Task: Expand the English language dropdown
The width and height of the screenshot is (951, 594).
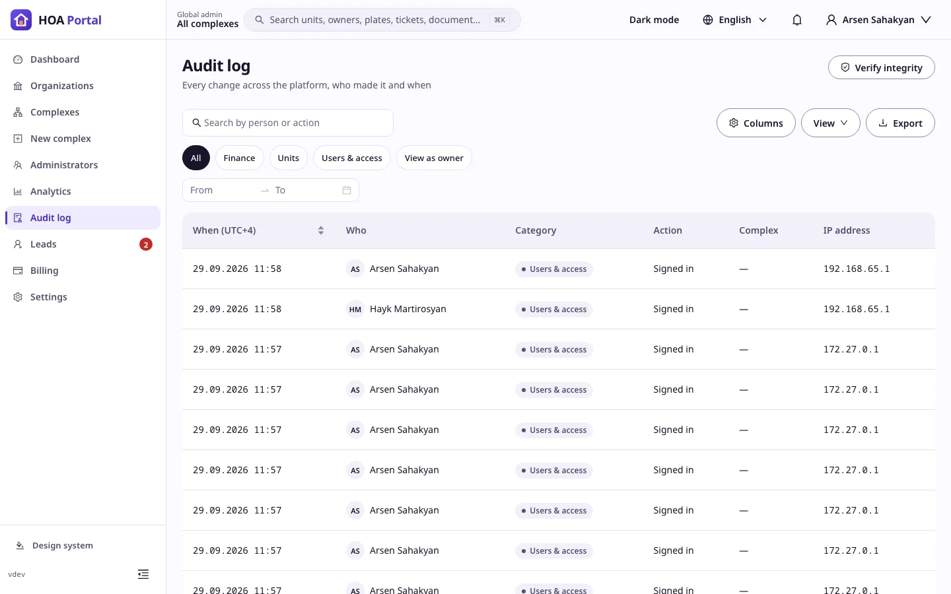Action: click(x=735, y=20)
